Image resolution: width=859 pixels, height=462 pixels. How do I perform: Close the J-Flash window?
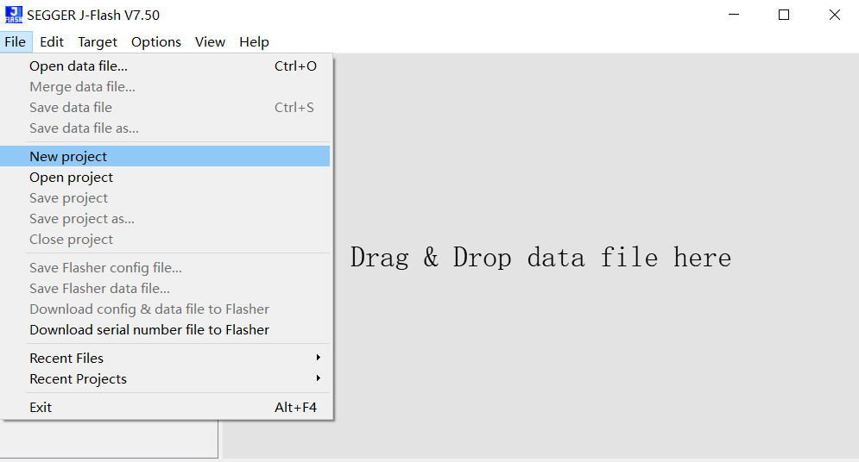pos(834,15)
